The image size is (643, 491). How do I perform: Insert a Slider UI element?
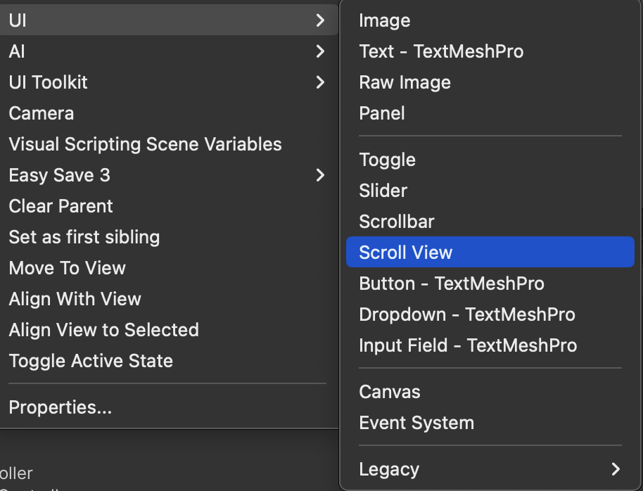383,191
